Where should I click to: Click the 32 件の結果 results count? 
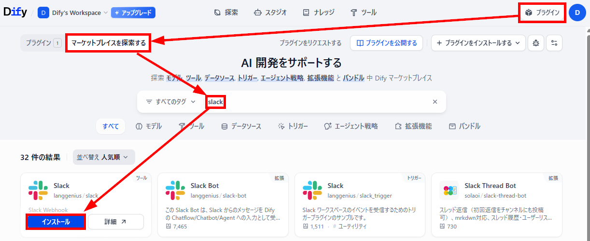pyautogui.click(x=41, y=157)
